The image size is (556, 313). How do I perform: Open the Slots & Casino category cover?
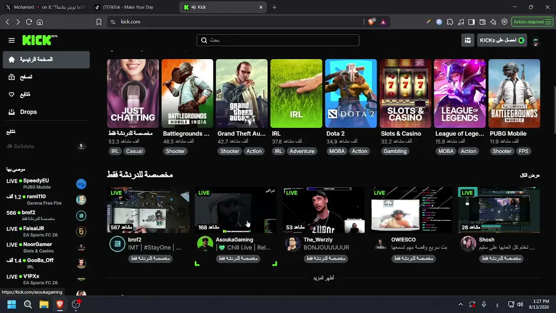tap(405, 93)
